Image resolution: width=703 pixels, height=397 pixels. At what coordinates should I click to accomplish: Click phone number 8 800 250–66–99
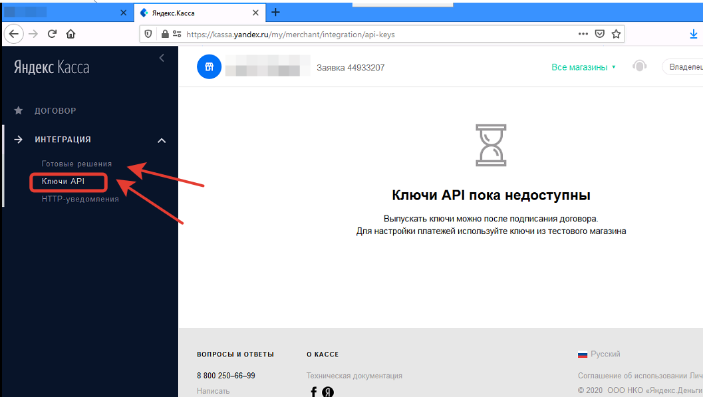(226, 376)
